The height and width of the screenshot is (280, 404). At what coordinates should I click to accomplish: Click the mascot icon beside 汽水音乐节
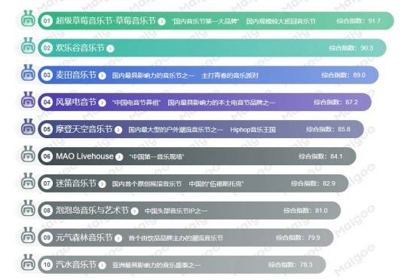(28, 263)
